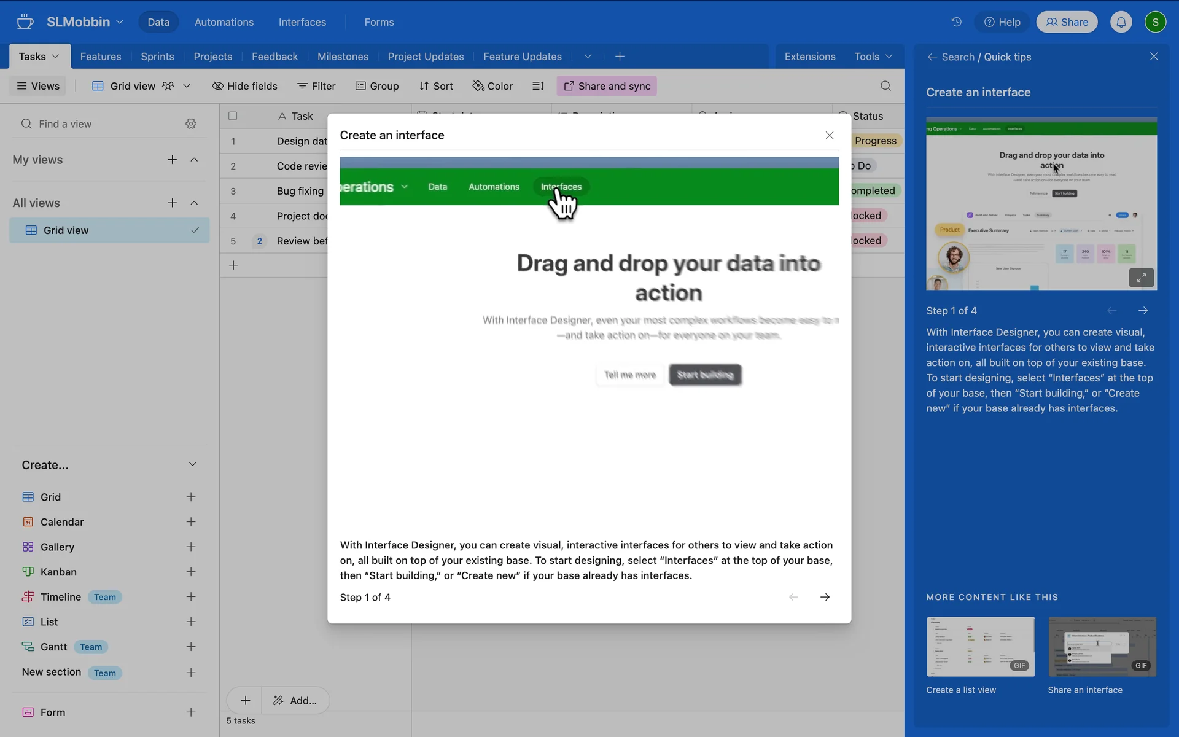Open base history clock icon
Viewport: 1179px width, 737px height.
[x=956, y=22]
